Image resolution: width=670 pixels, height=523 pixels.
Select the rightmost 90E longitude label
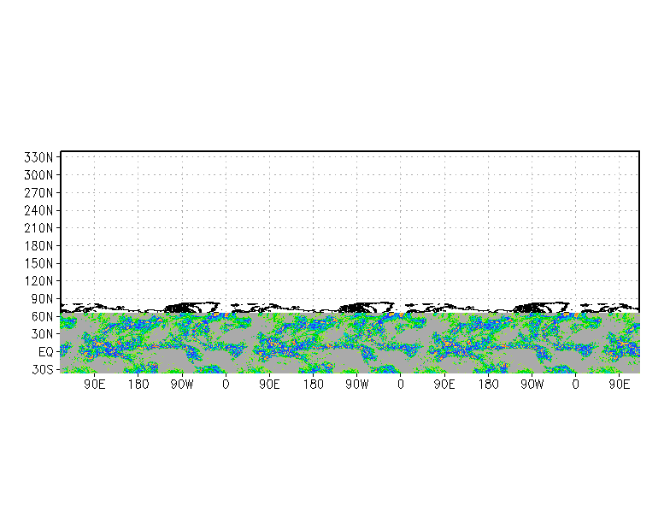619,385
